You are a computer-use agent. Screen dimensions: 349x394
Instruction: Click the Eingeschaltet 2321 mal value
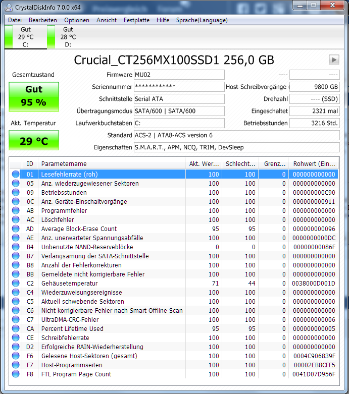click(315, 111)
